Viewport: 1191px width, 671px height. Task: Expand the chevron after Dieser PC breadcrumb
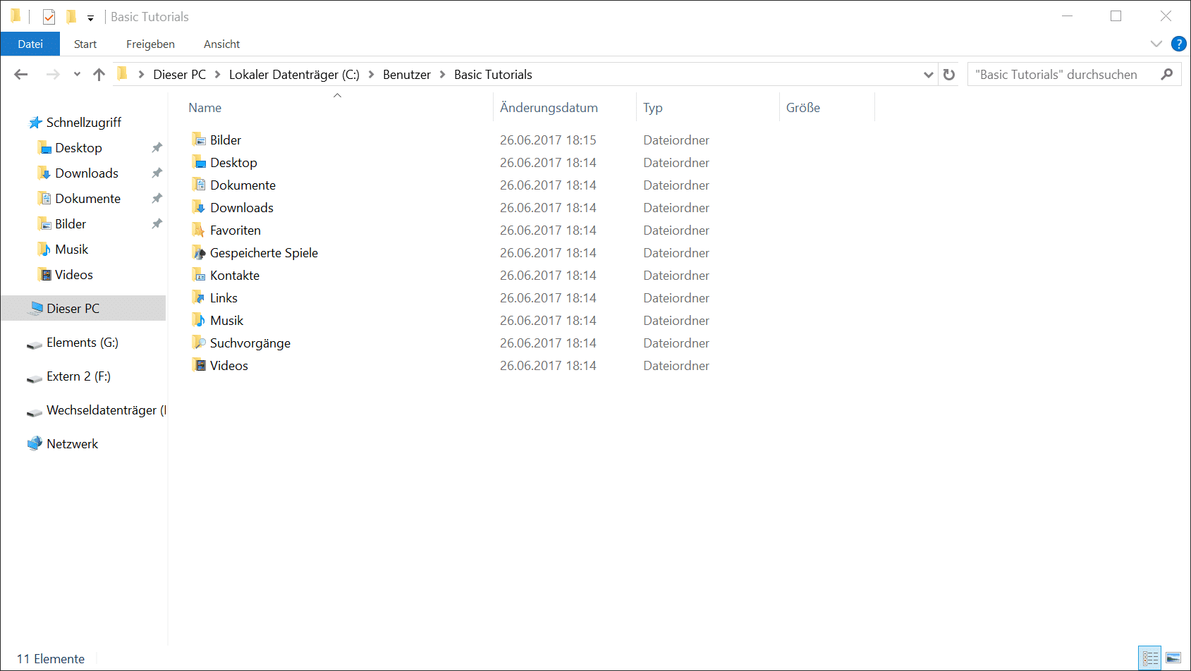click(x=218, y=75)
